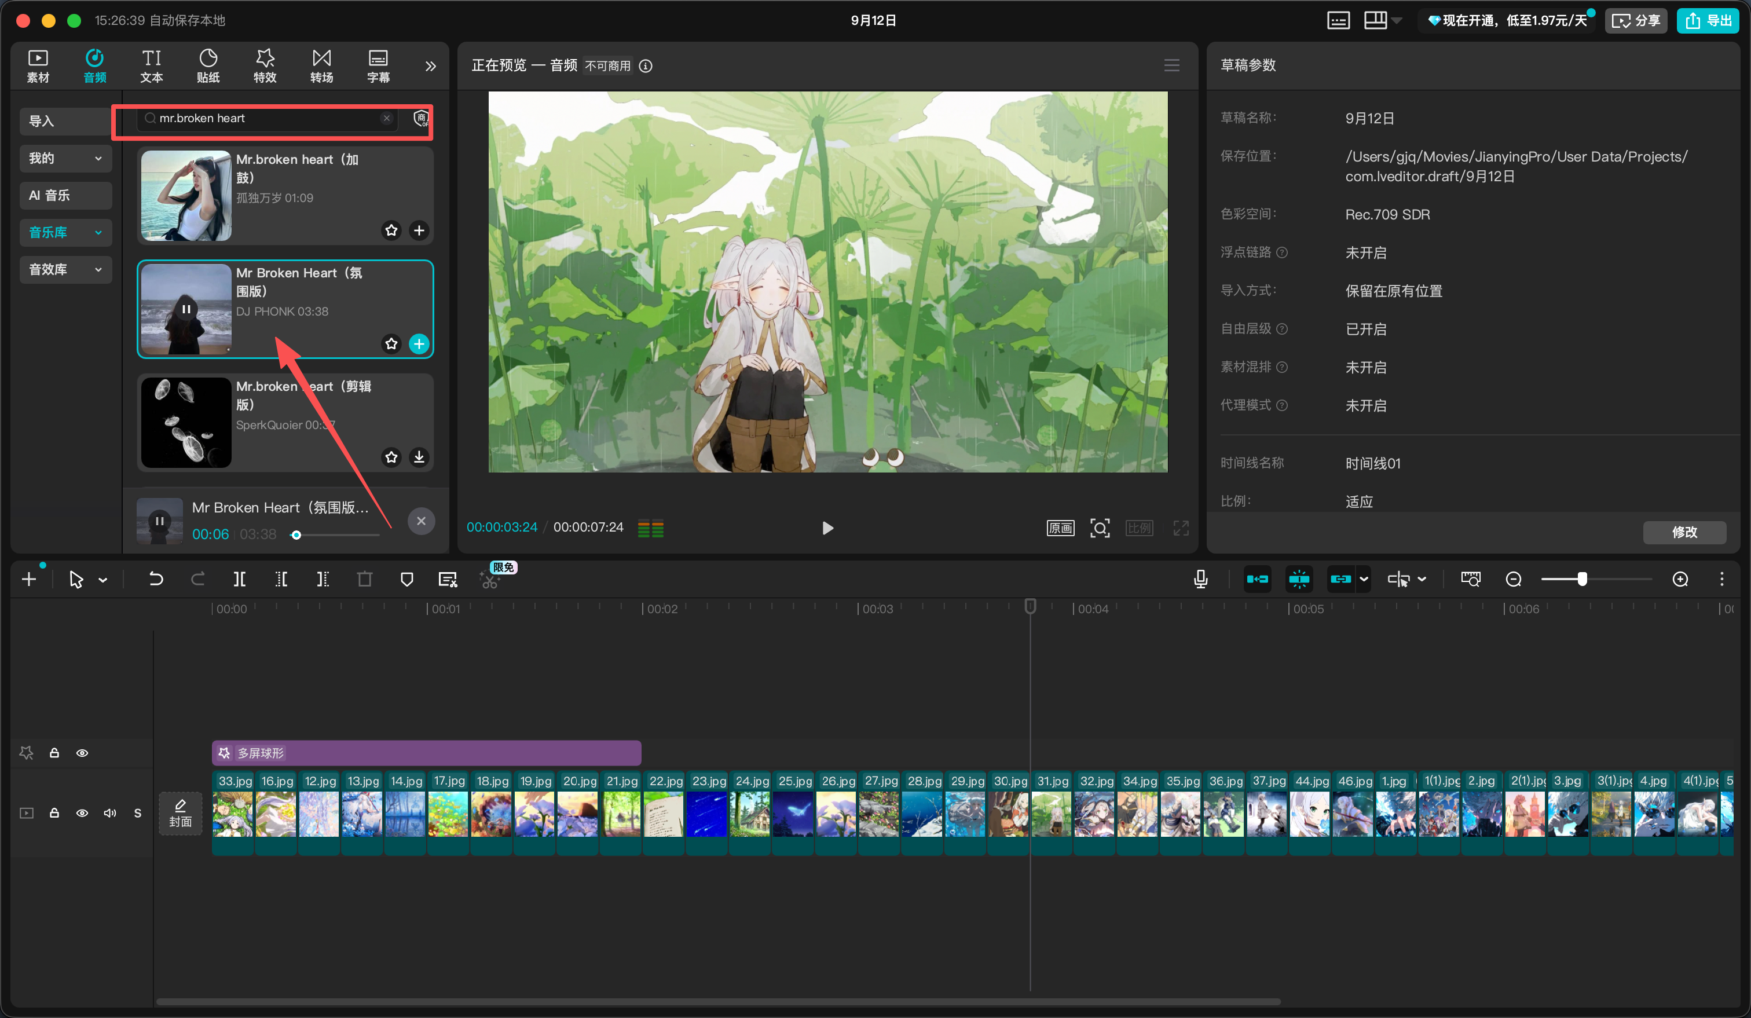
Task: Click the add plus icon on timeline toolbar
Action: [28, 579]
